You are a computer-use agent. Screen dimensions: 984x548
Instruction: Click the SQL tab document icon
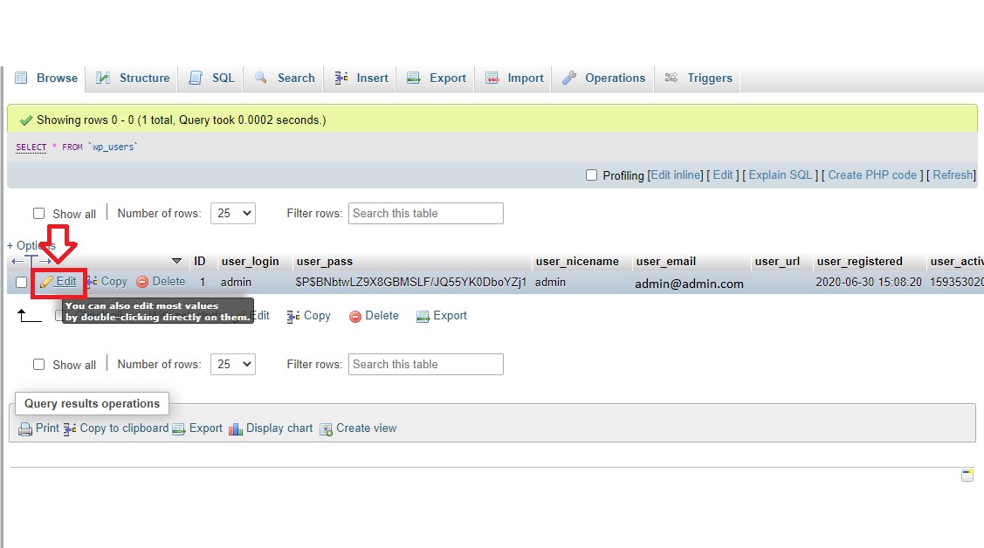tap(196, 78)
